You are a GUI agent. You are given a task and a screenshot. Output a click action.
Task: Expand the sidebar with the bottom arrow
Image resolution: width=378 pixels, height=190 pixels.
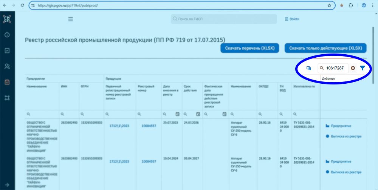(7, 185)
